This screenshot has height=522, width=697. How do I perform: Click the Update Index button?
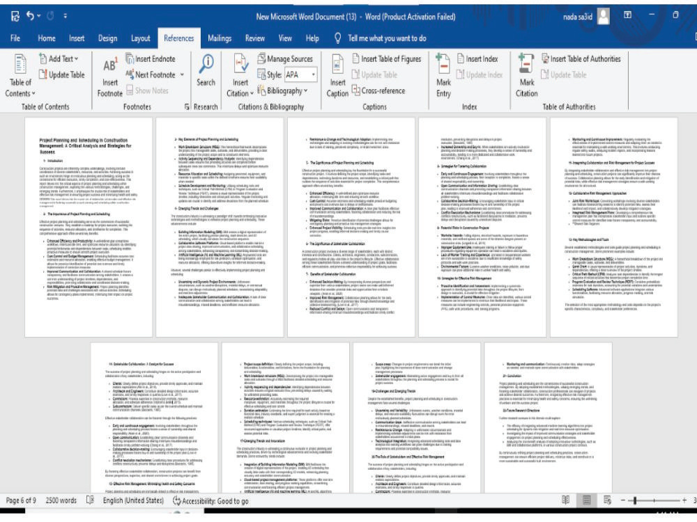point(480,74)
